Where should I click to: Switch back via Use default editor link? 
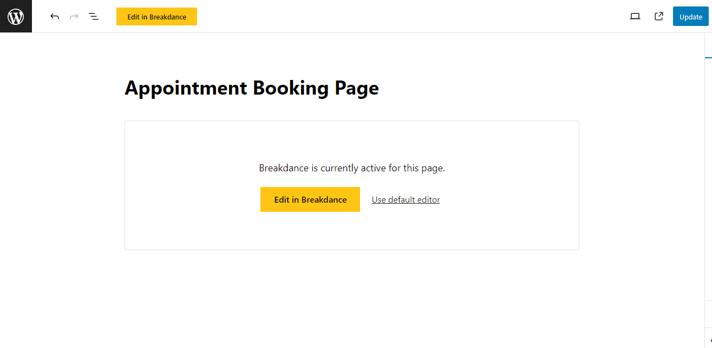pyautogui.click(x=406, y=200)
